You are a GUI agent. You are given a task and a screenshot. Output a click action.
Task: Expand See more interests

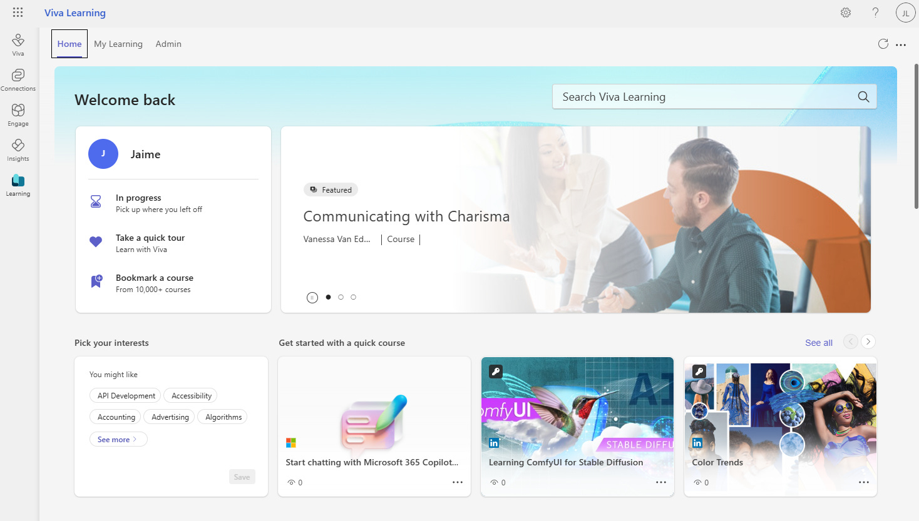[x=118, y=440]
